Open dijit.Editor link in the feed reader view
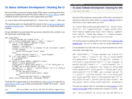132x99 pixels. 109,20
